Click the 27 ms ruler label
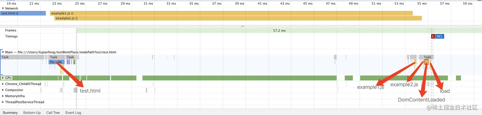 pos(103,3)
